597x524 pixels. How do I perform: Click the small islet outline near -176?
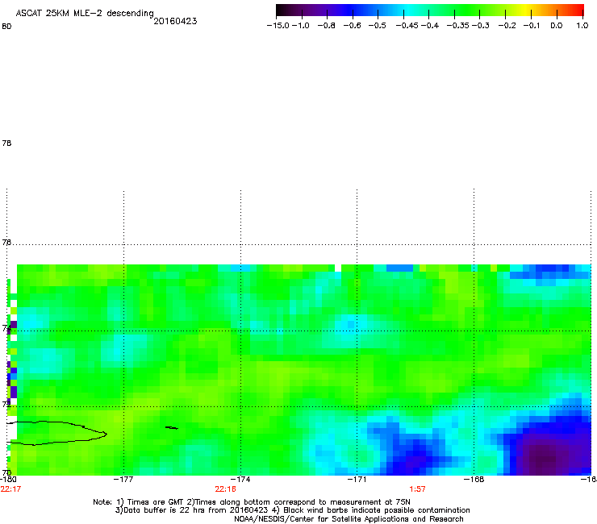(172, 428)
